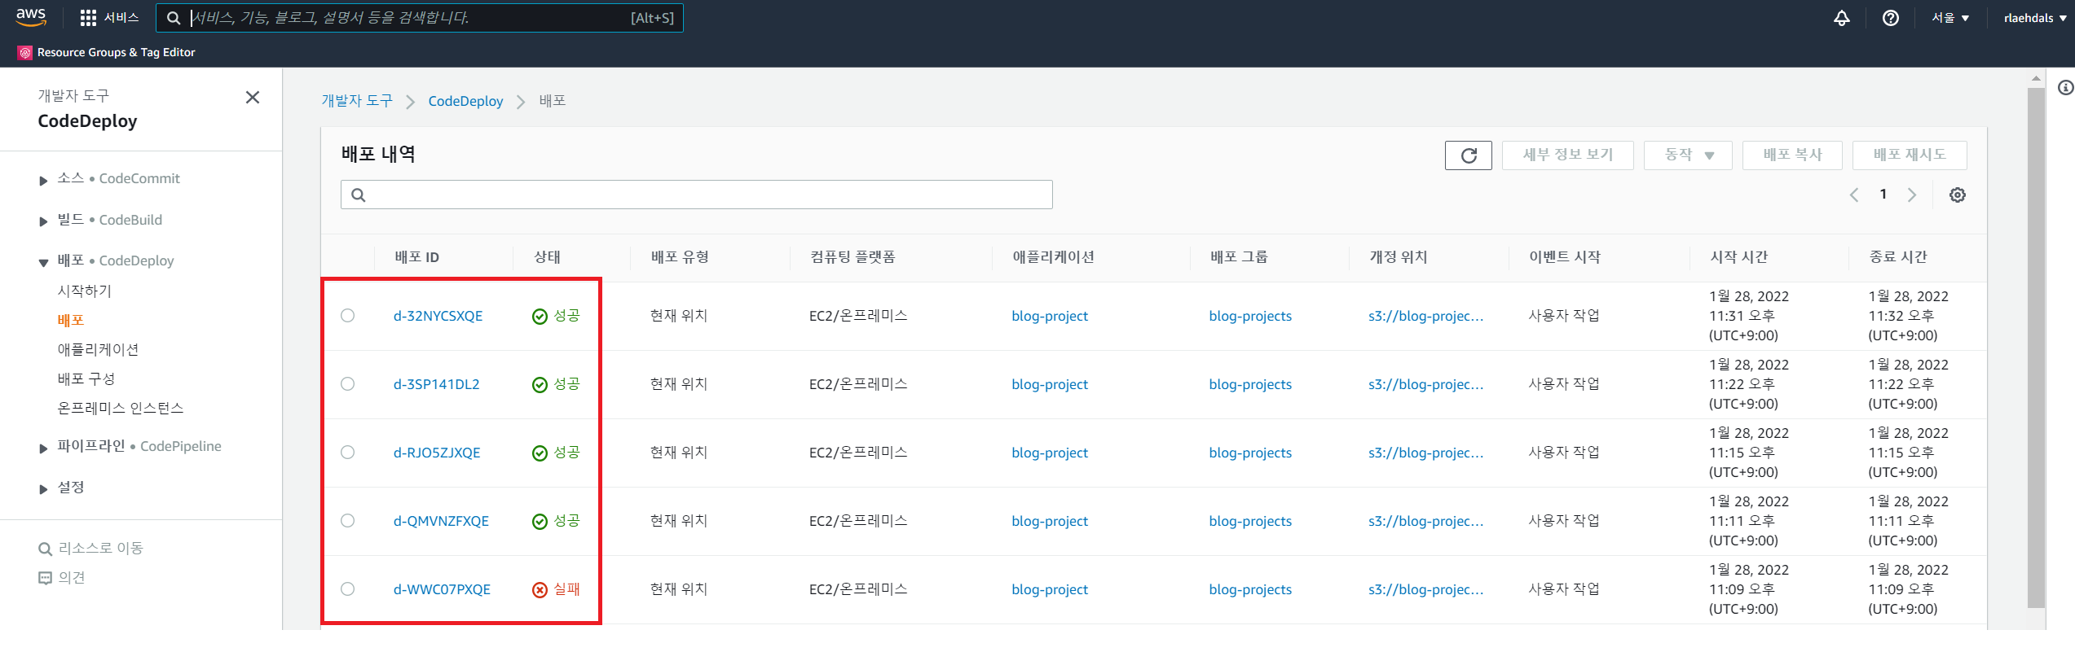
Task: Select radio button for deployment d-WWC07PXQE
Action: coord(348,589)
